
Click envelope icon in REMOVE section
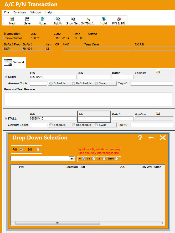point(158,72)
